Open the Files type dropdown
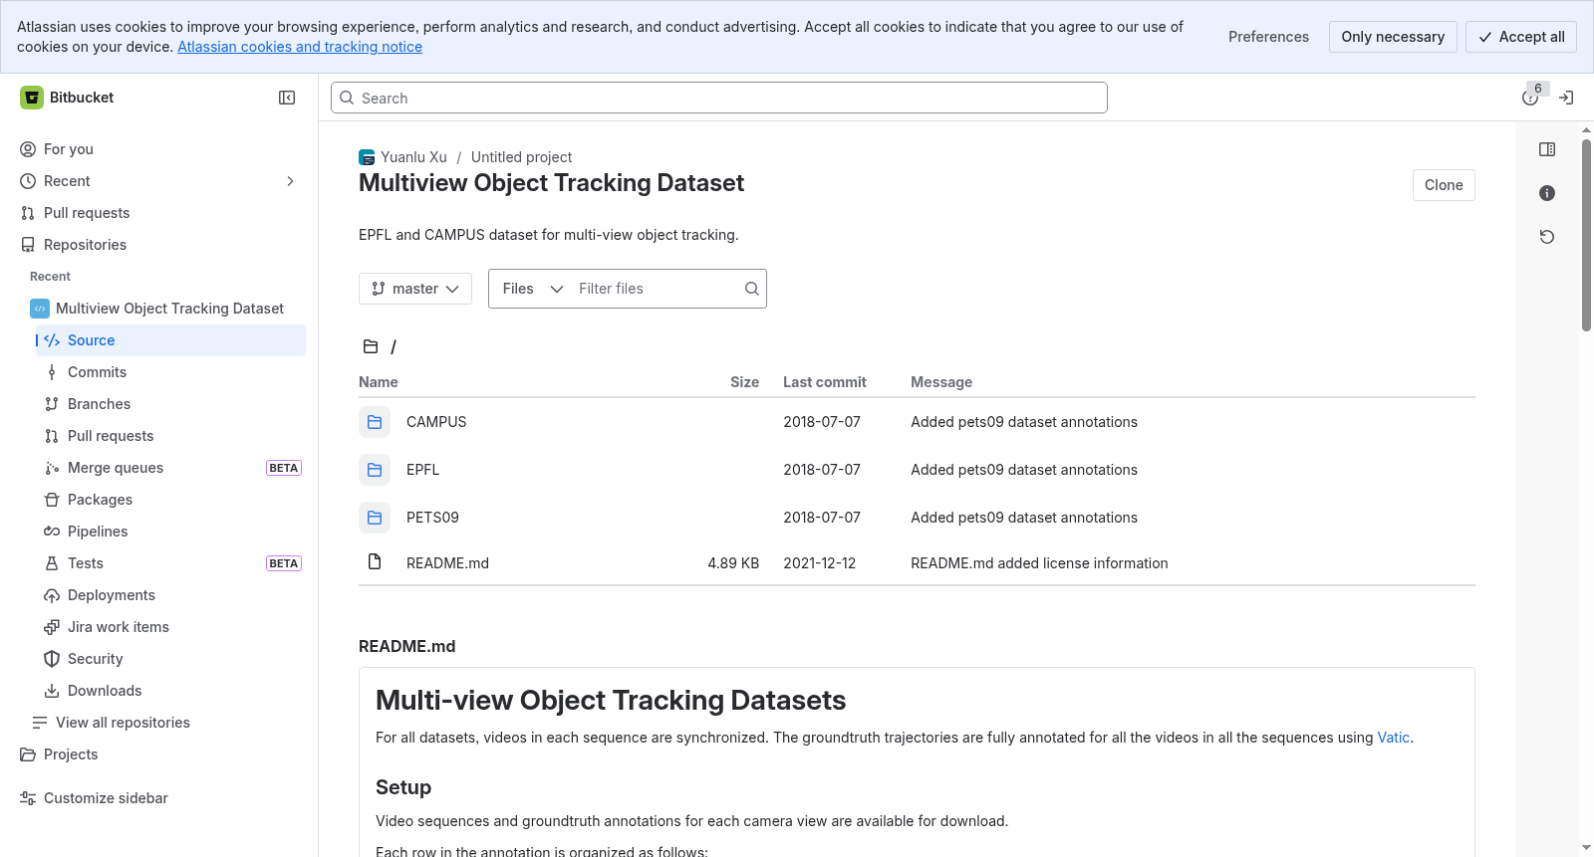Image resolution: width=1594 pixels, height=857 pixels. coord(533,289)
